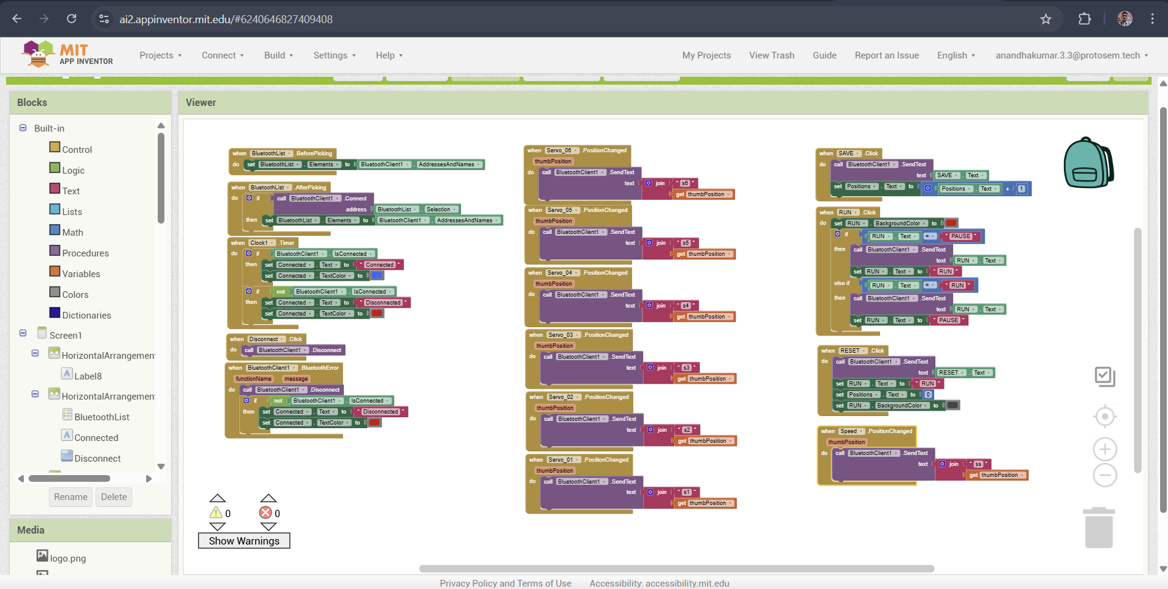Zoom in with the plus icon
This screenshot has width=1168, height=589.
tap(1105, 450)
